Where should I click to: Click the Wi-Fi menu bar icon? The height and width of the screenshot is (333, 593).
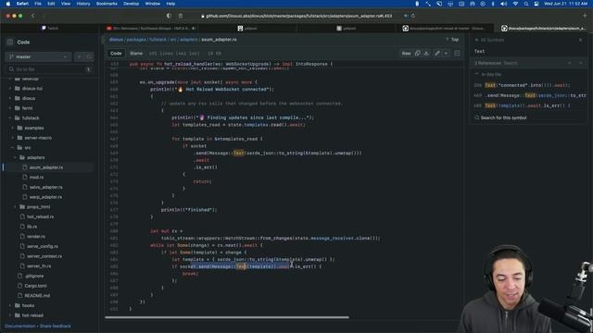(515, 4)
